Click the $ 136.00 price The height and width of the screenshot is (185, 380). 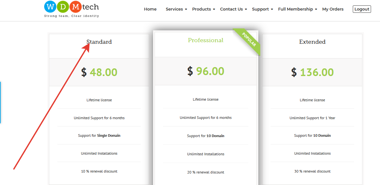(312, 72)
